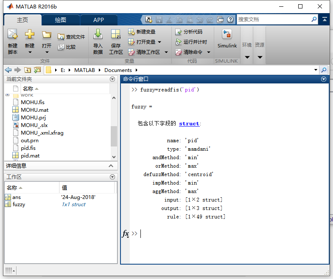Click the search documentation magnifier icon
Image resolution: width=333 pixels, height=279 pixels.
[x=314, y=19]
